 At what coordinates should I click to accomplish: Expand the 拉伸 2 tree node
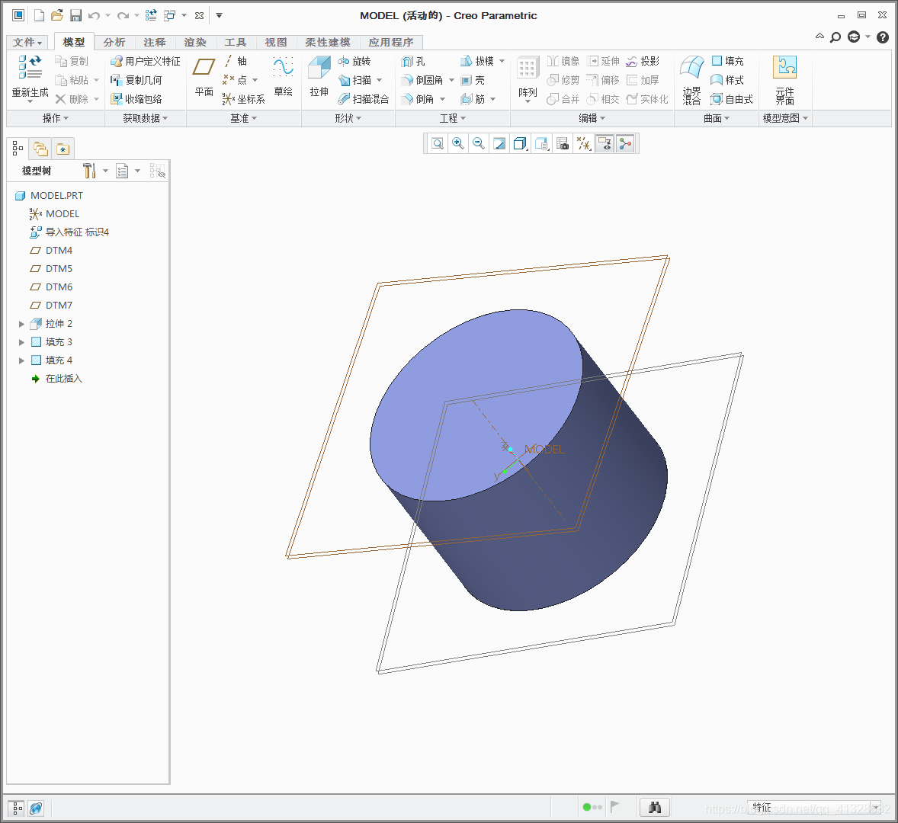tap(21, 324)
